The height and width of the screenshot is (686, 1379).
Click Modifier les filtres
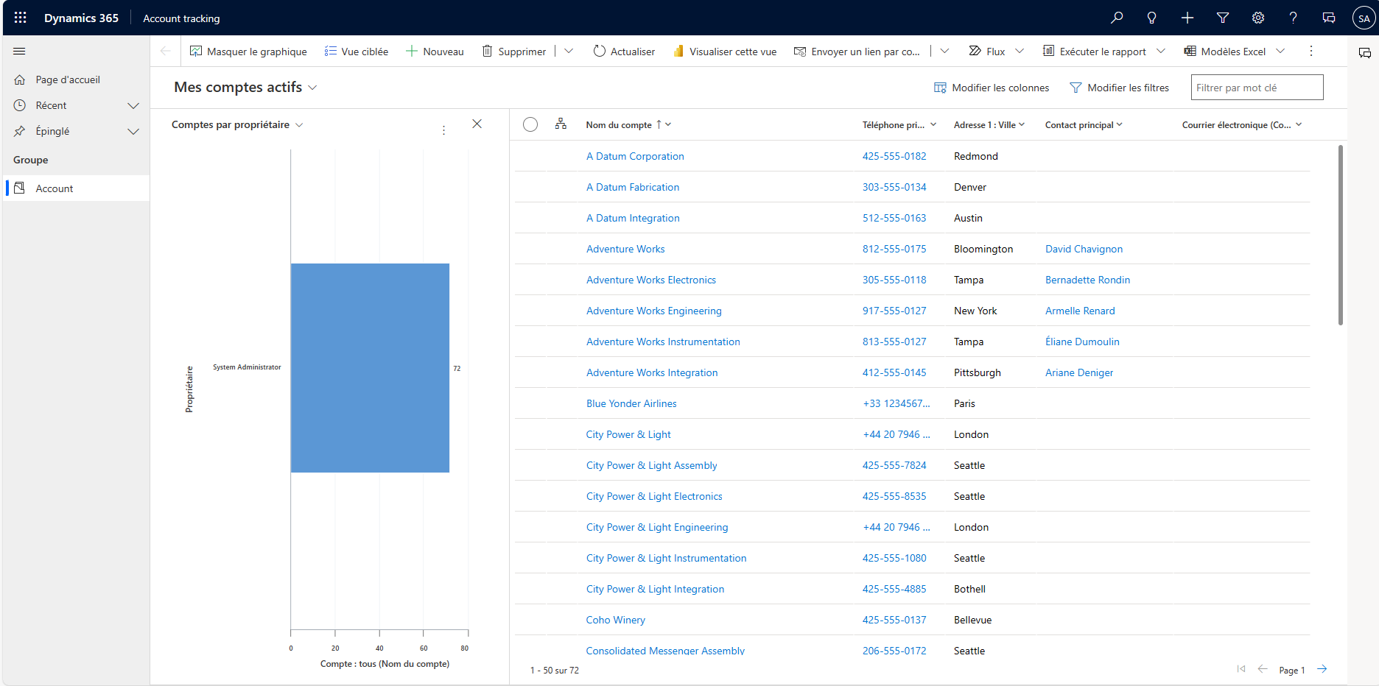pyautogui.click(x=1120, y=88)
